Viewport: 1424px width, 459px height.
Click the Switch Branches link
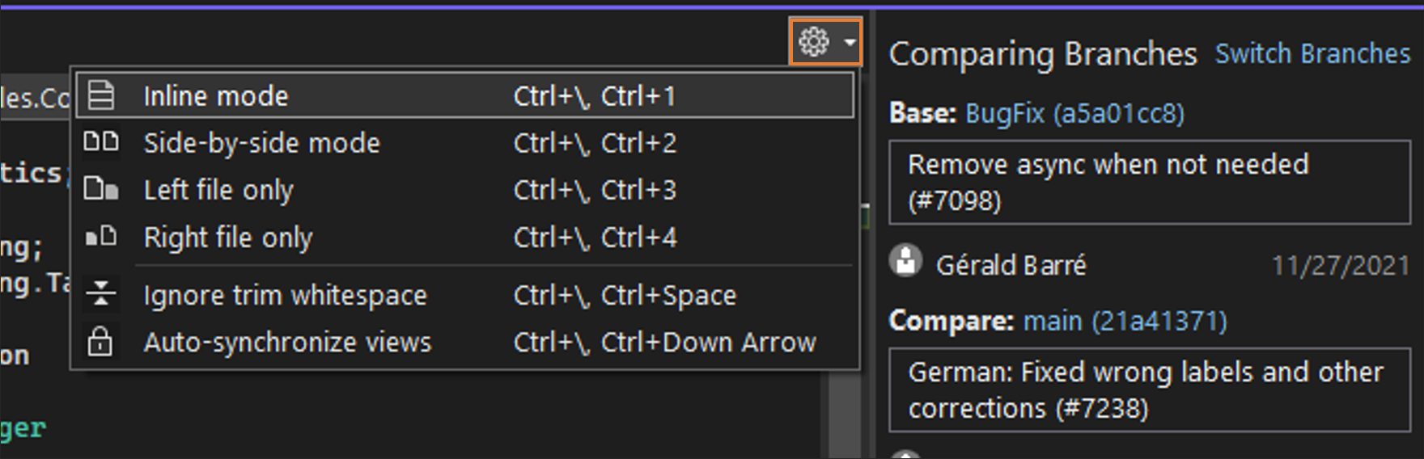[1312, 54]
